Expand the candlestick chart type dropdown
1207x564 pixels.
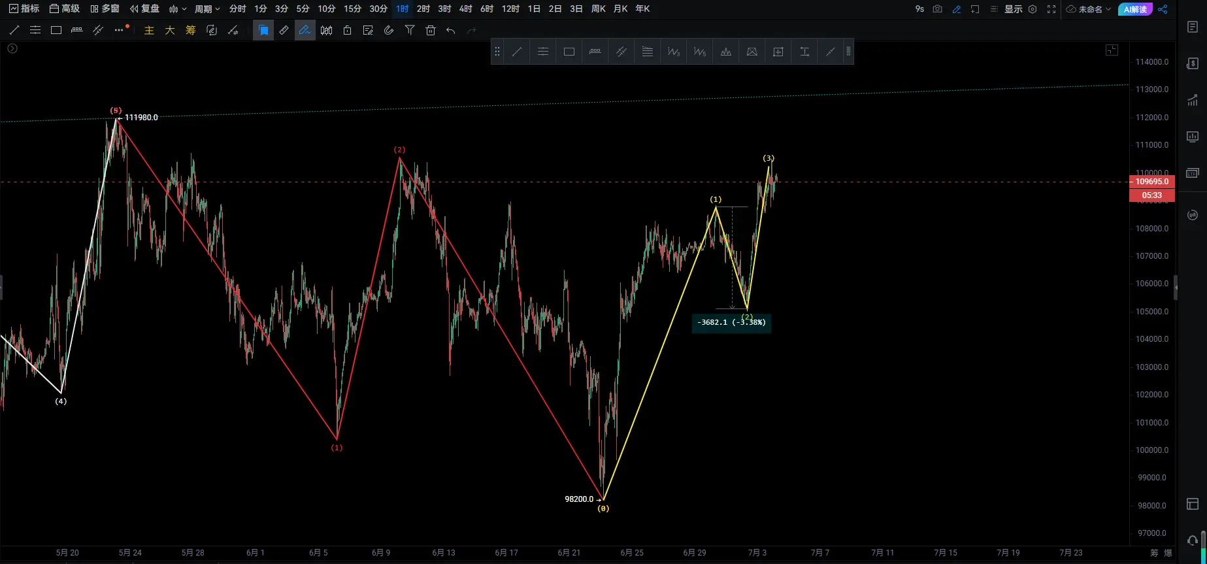[178, 9]
